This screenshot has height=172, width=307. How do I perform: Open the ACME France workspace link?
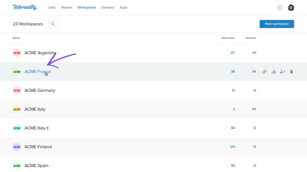pos(38,72)
